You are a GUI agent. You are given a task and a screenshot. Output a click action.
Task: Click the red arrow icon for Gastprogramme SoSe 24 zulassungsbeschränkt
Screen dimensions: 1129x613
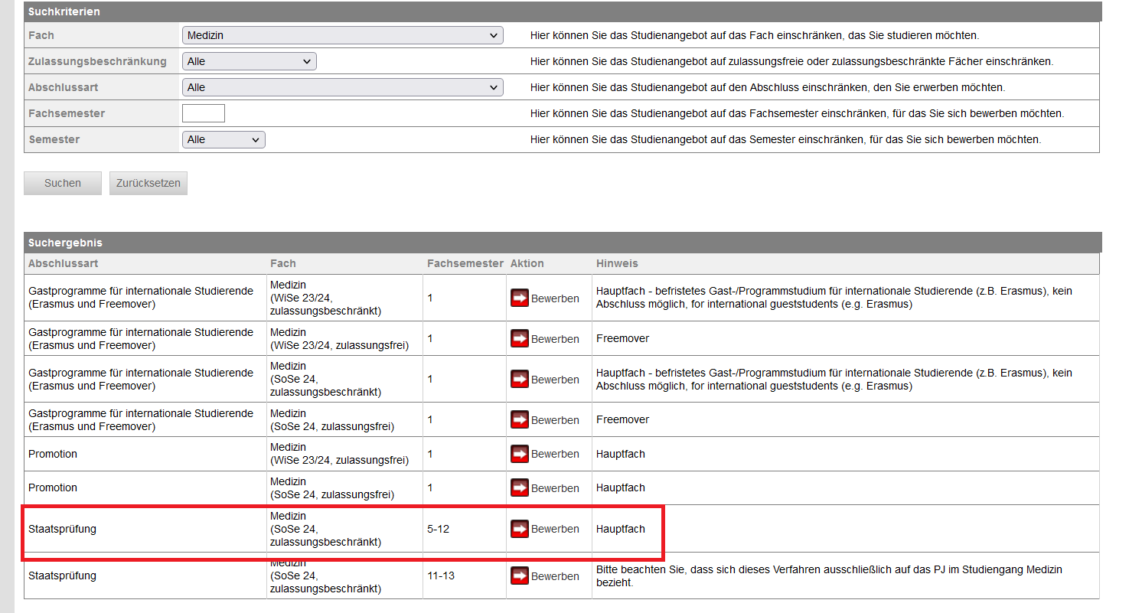(x=520, y=380)
